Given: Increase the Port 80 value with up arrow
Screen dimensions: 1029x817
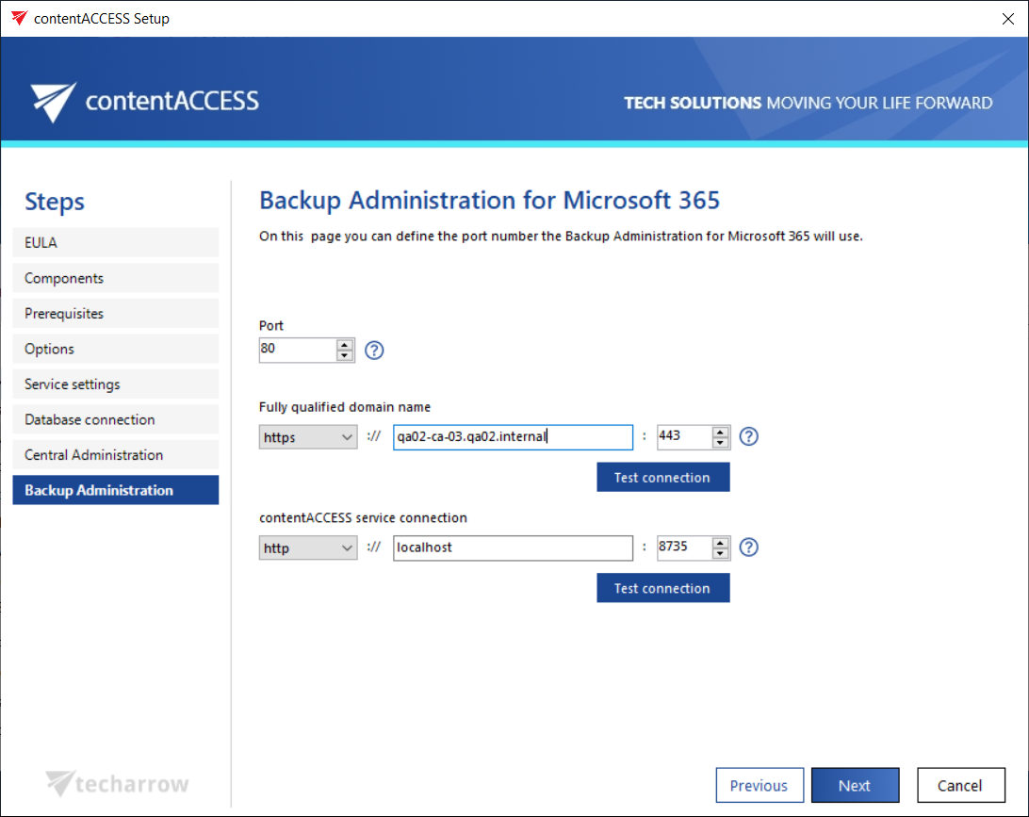Looking at the screenshot, I should (345, 345).
